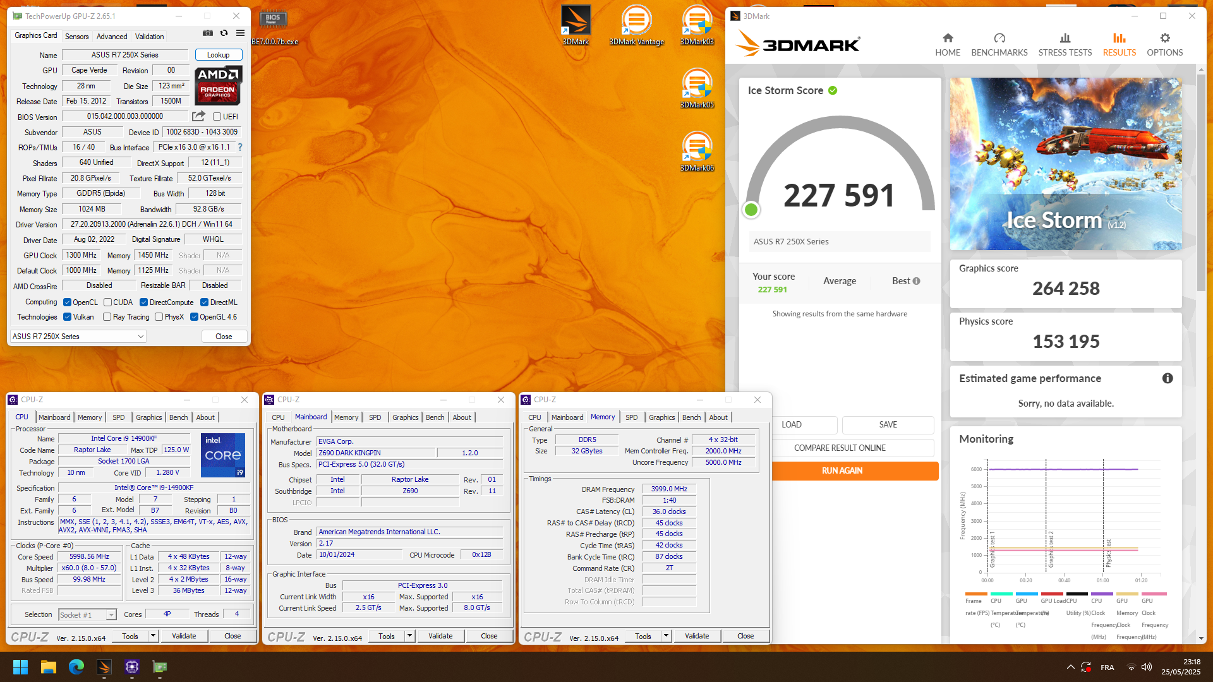Switch to GPU-Z Validation tab

[x=149, y=37]
